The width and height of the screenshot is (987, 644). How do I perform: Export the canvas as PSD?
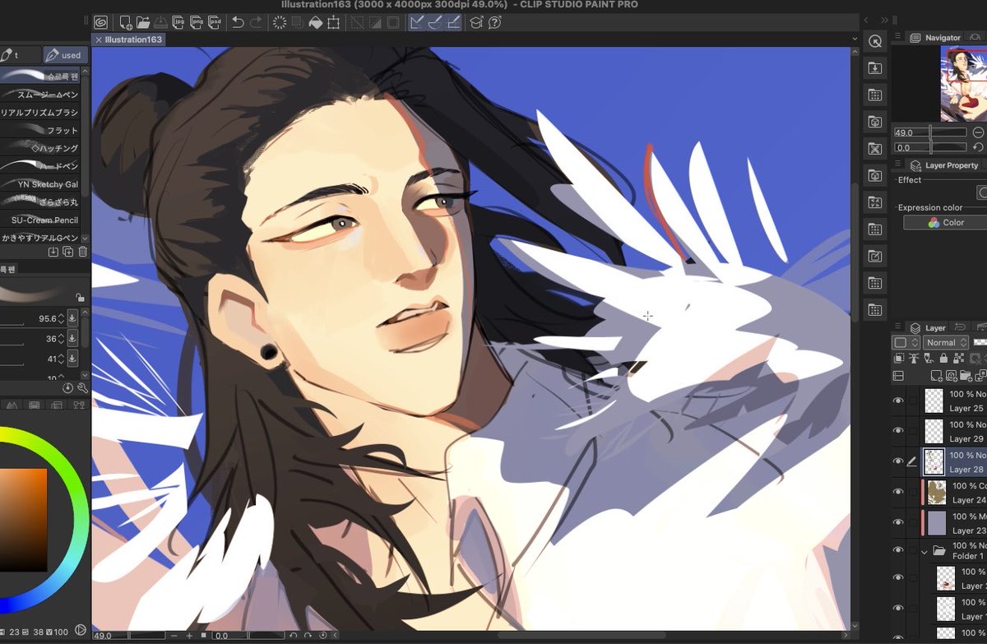point(215,22)
